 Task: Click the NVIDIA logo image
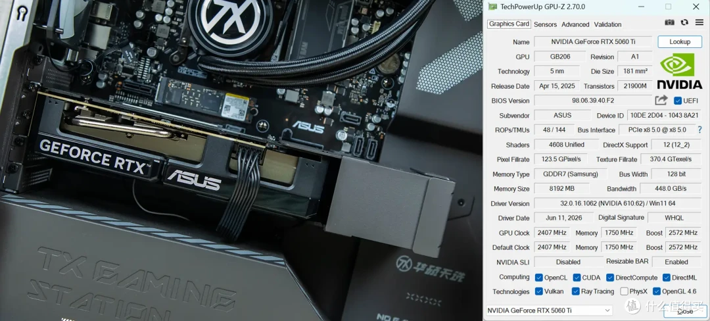[679, 71]
